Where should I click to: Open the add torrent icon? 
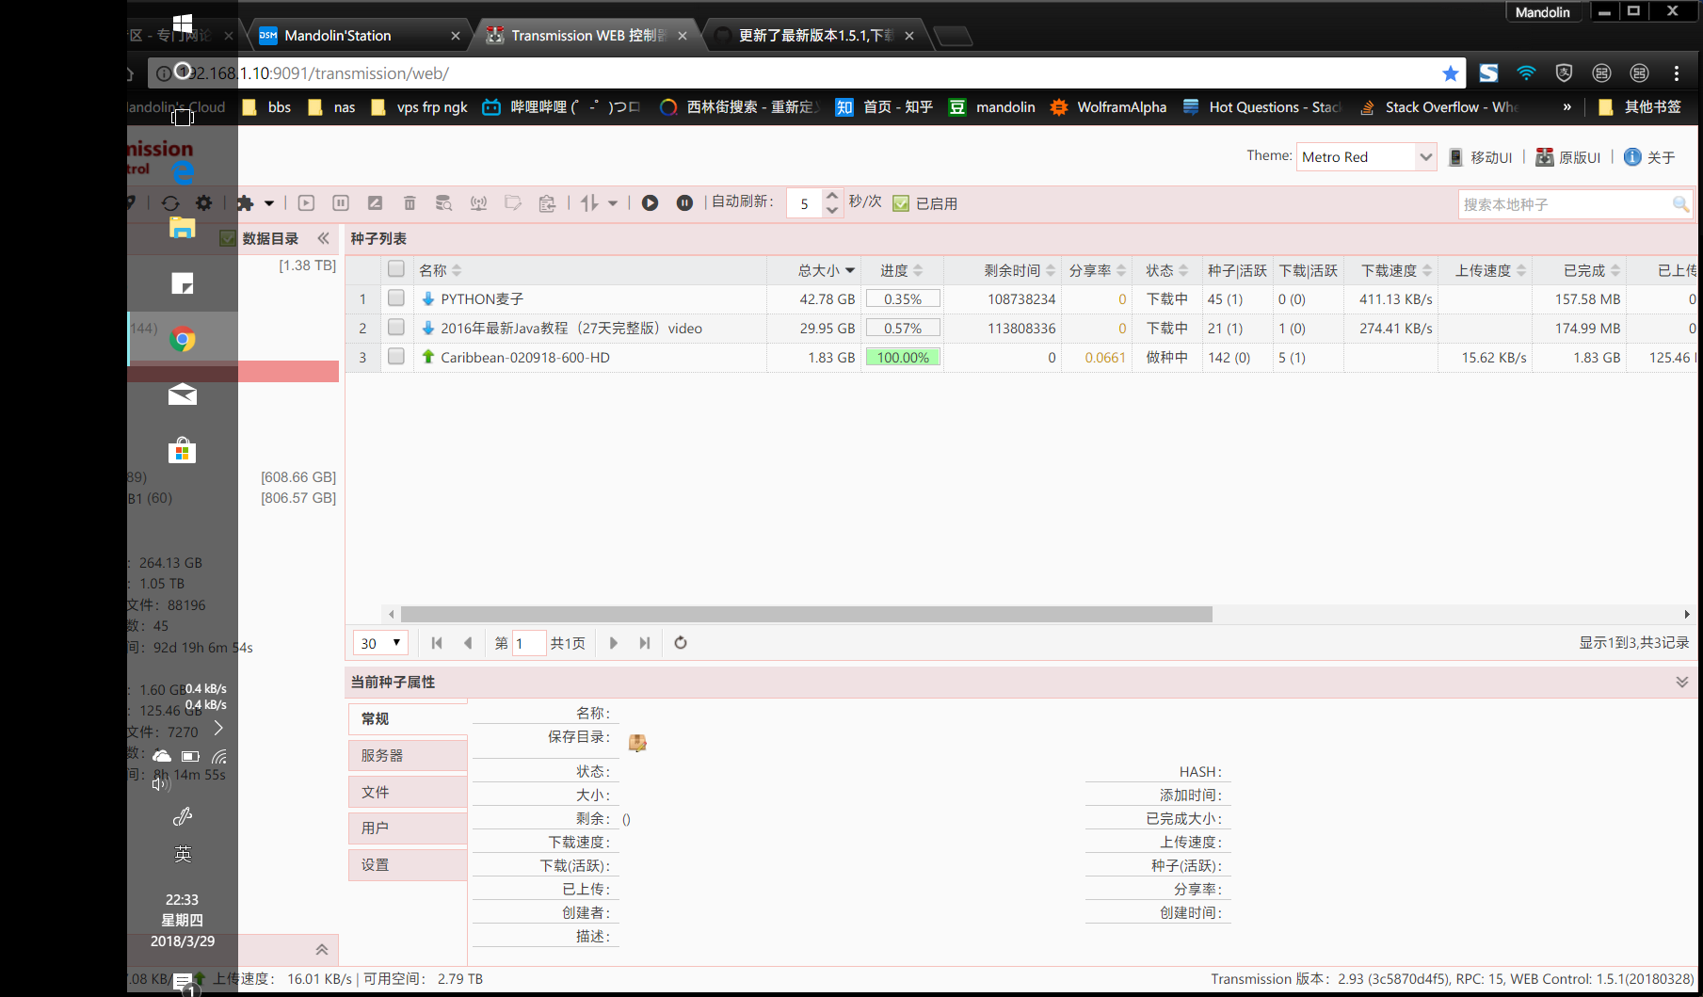(247, 202)
